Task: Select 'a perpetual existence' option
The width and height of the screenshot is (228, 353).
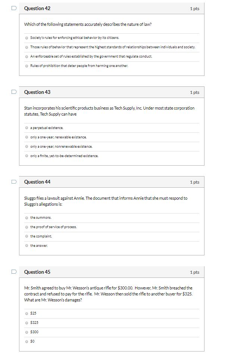Action: tap(26, 128)
